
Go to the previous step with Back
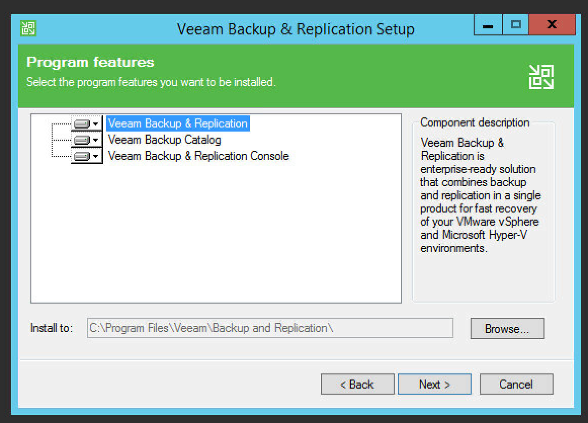tap(357, 385)
